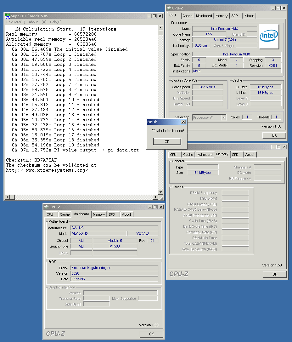292x342 pixels.
Task: Click the Super PI window resize grip
Action: 161,198
